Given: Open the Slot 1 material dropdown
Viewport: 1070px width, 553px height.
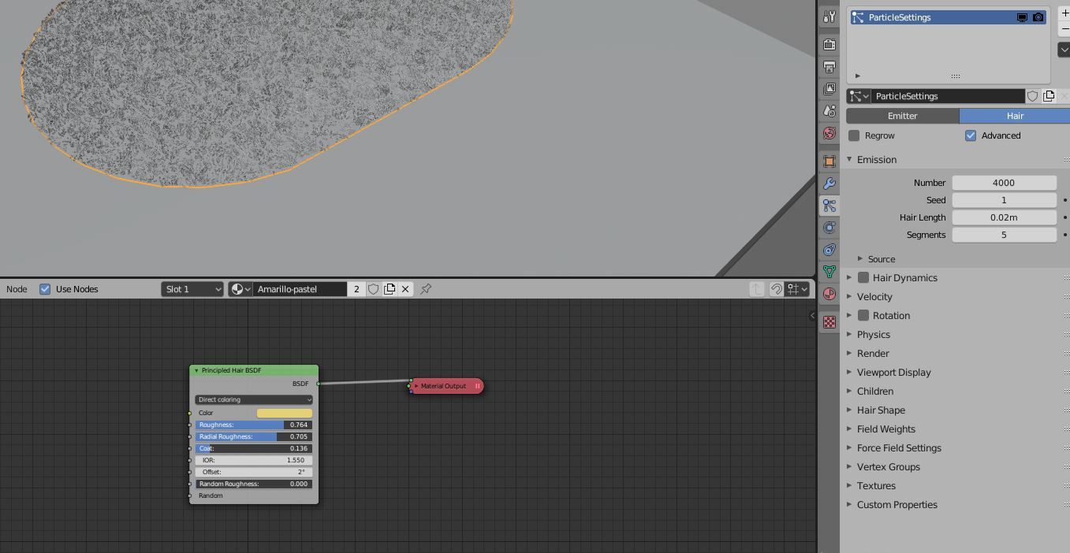Looking at the screenshot, I should tap(193, 289).
